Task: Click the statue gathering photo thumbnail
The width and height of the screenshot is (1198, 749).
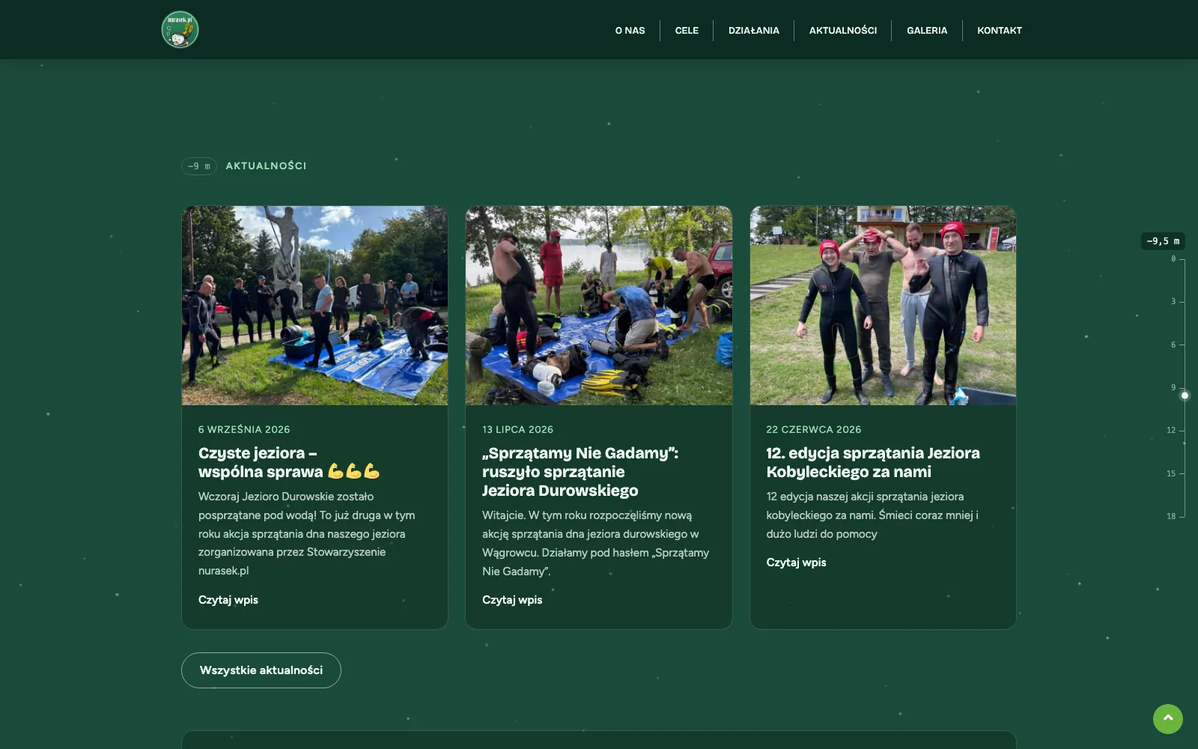Action: point(314,306)
